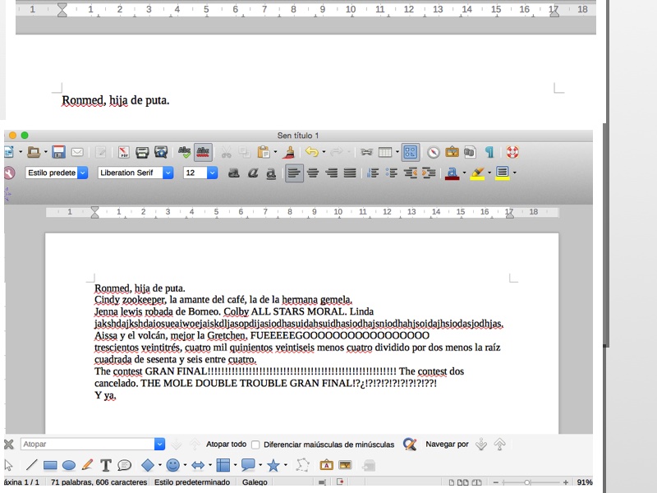Click the Undo arrow icon

(310, 152)
